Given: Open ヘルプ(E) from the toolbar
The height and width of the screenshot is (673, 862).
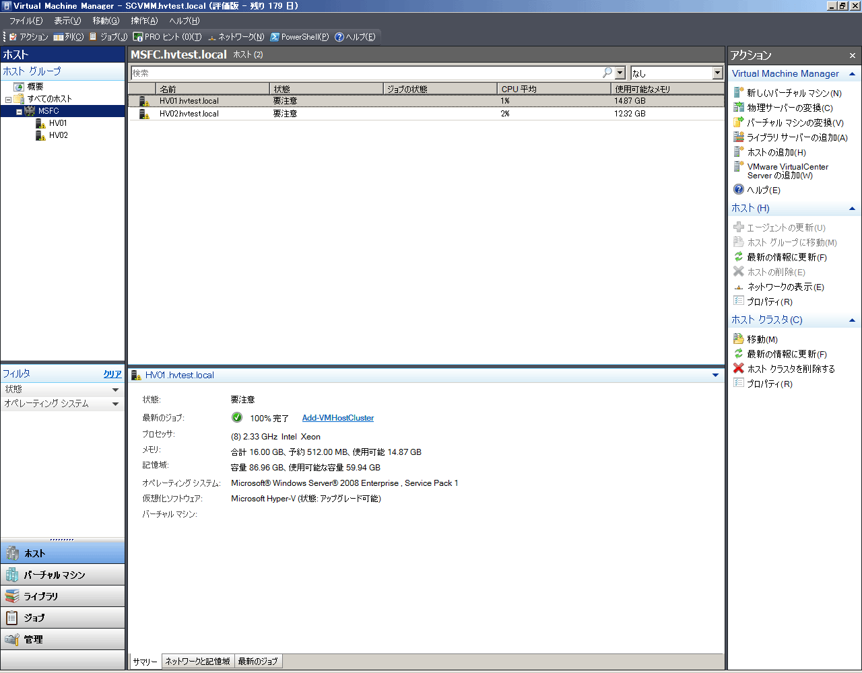Looking at the screenshot, I should pos(355,37).
